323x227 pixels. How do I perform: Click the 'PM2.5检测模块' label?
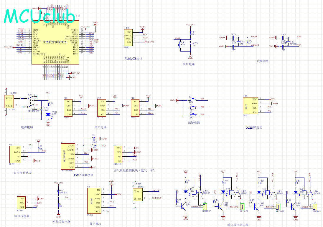point(83,175)
